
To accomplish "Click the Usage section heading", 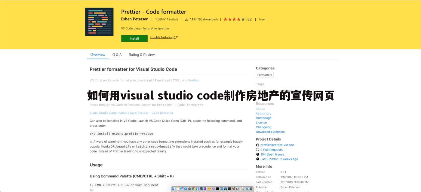I will tap(96, 165).
